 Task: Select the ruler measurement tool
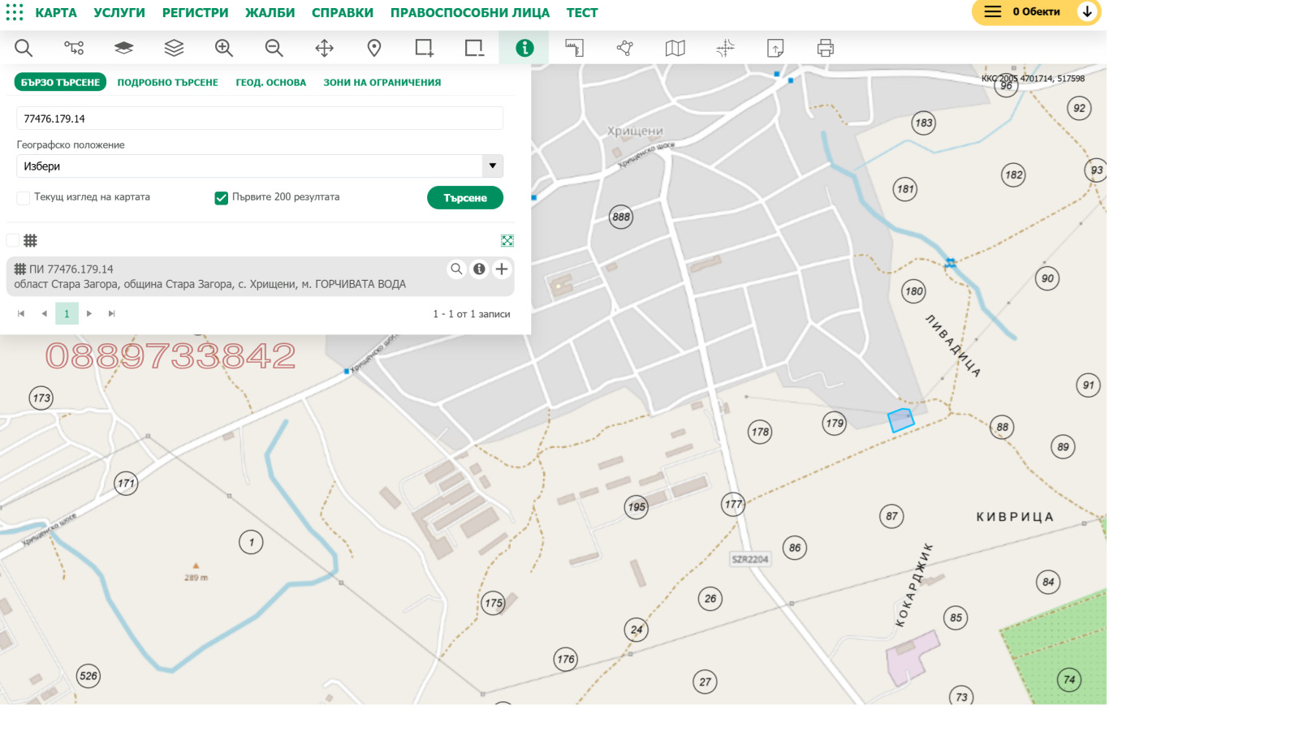coord(575,48)
